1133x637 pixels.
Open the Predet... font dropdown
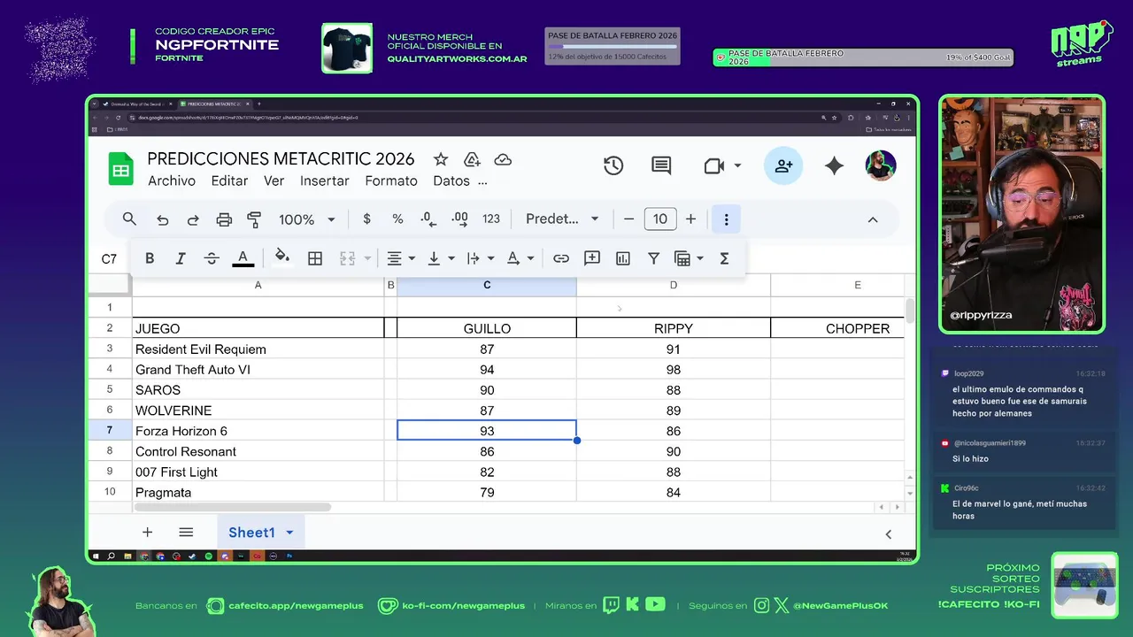[562, 219]
